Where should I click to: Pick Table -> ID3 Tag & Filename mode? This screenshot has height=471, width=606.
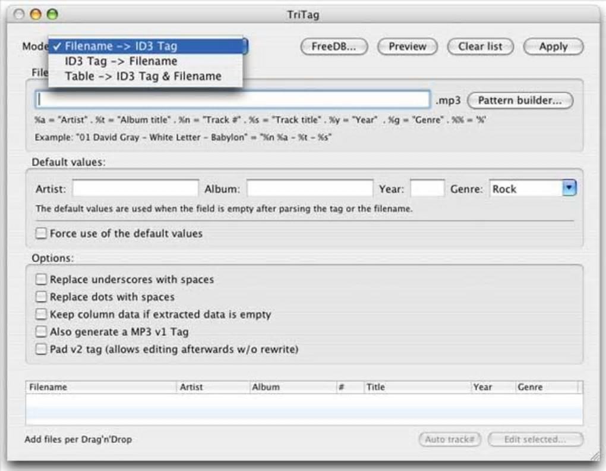click(x=146, y=76)
